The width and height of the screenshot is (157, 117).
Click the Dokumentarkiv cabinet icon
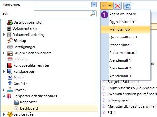point(9,28)
